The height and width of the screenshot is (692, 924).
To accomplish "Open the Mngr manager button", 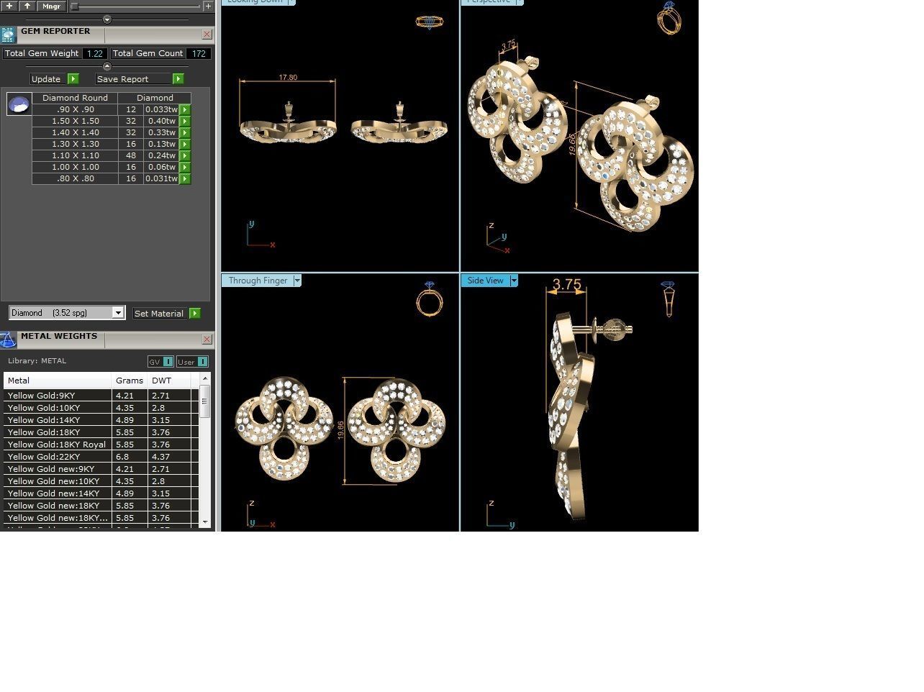I will (x=51, y=6).
